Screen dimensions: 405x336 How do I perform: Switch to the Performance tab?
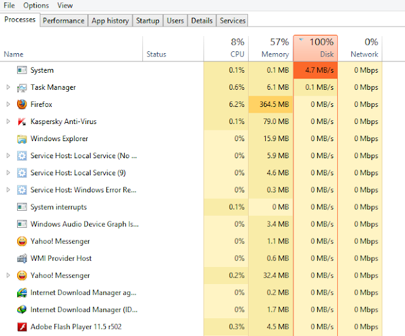(63, 21)
